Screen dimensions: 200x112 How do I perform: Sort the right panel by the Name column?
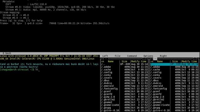160,62
